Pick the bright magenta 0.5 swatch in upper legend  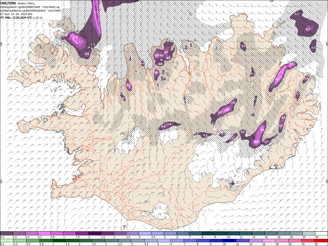click(x=44, y=233)
